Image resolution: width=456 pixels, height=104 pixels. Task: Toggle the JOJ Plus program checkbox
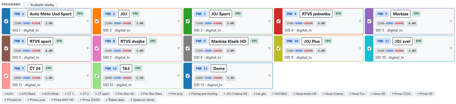278,48
